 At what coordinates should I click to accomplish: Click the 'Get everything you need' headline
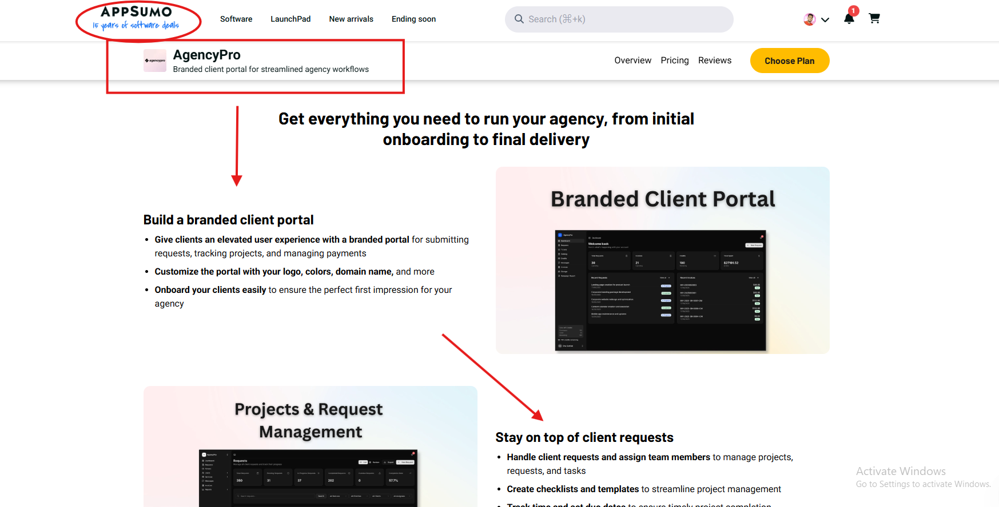(x=486, y=129)
